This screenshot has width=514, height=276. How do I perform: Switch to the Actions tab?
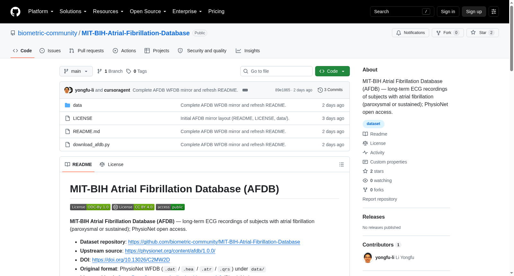click(x=124, y=51)
